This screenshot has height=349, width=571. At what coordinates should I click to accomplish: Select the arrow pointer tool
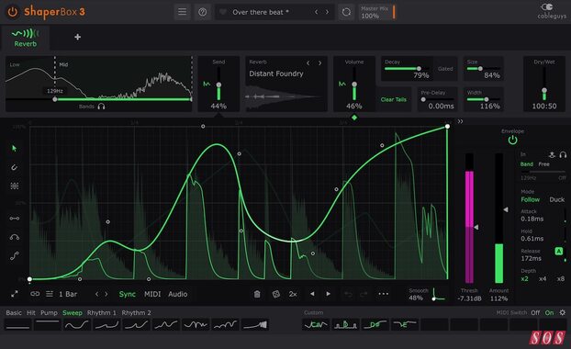14,148
